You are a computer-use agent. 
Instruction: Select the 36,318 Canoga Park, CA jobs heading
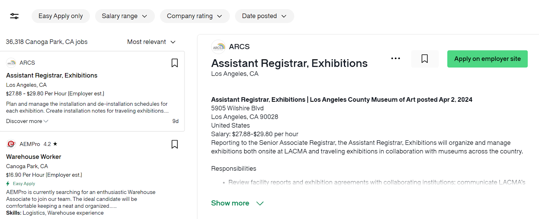click(46, 42)
